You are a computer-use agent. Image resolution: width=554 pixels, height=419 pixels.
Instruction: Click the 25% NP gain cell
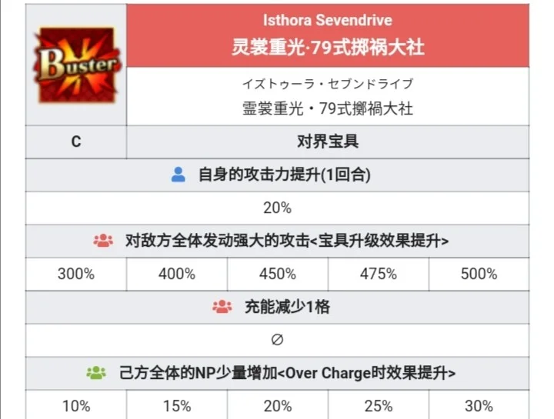[x=379, y=405]
